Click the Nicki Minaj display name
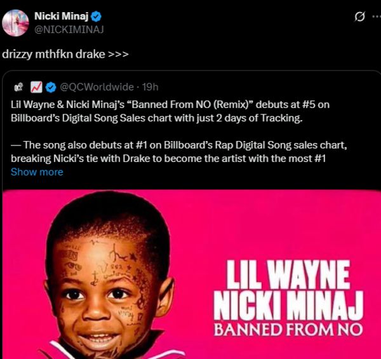 click(61, 17)
